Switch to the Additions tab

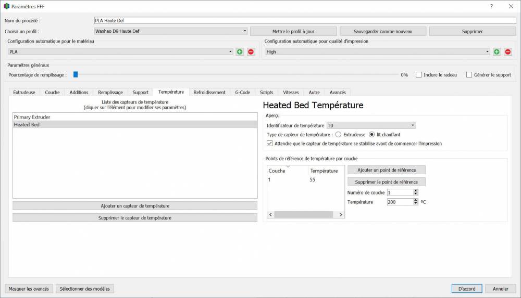tap(79, 92)
